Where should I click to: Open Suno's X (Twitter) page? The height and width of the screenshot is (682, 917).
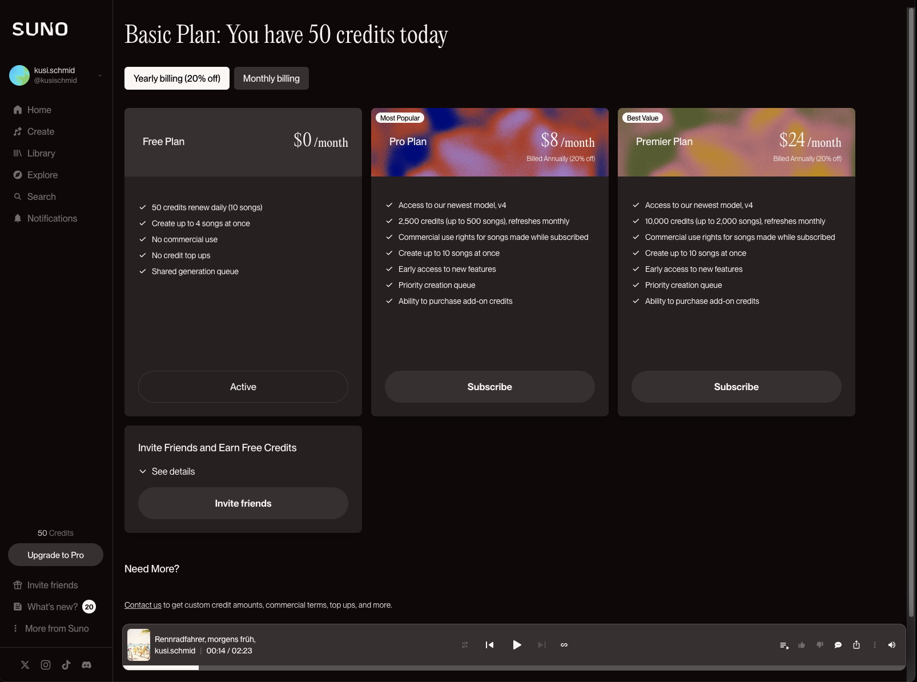[x=25, y=665]
